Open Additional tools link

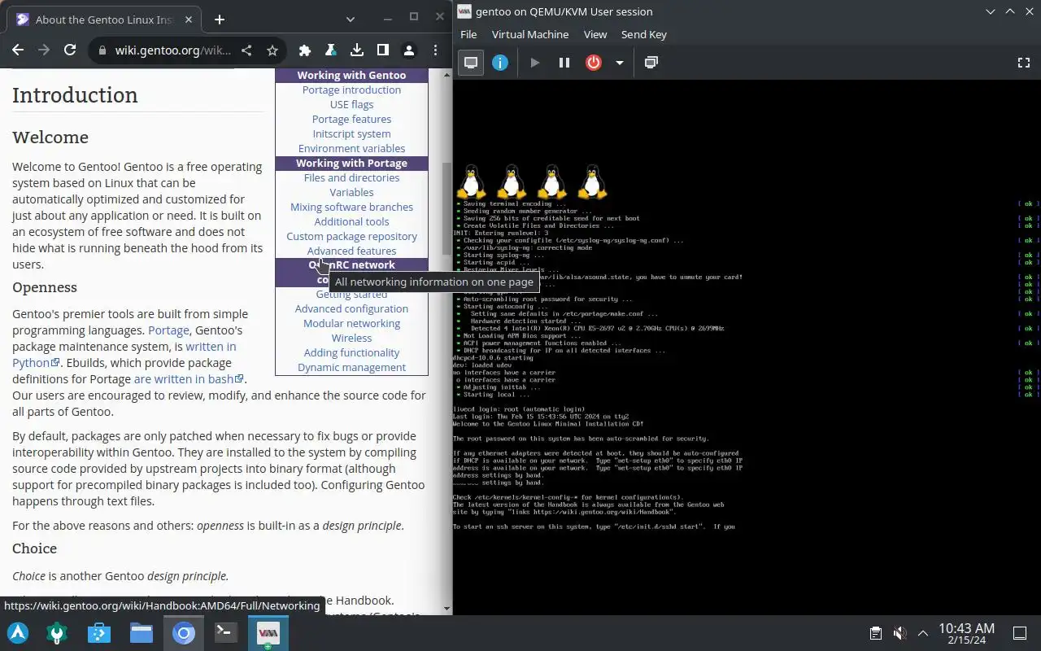[x=351, y=221]
